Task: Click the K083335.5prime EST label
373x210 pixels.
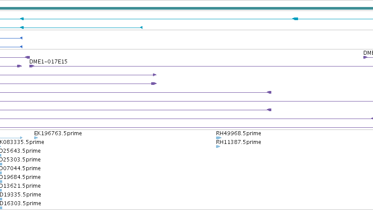Action: 22,142
